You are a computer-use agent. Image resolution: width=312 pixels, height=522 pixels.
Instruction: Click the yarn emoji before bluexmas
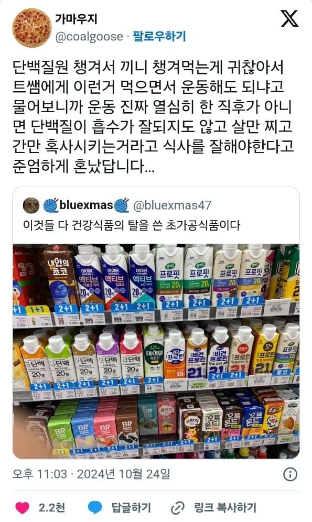coord(51,205)
